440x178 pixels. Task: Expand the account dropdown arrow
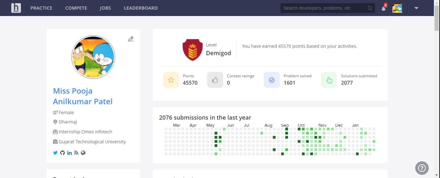[416, 8]
